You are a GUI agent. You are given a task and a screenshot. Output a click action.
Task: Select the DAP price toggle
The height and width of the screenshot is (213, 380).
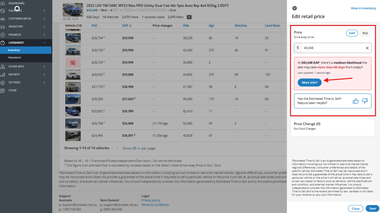pos(352,33)
